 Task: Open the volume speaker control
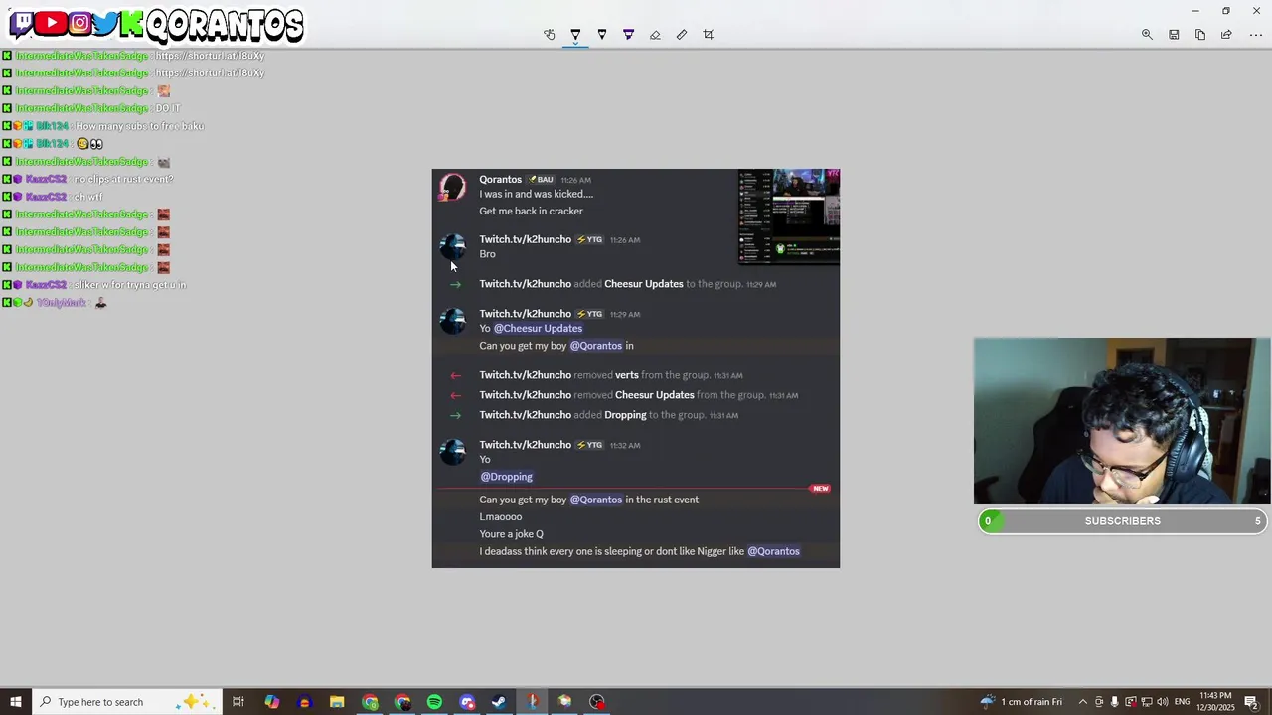pos(1163,702)
